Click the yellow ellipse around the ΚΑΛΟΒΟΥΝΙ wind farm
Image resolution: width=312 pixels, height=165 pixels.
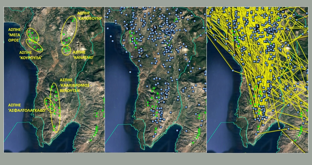click(x=69, y=30)
